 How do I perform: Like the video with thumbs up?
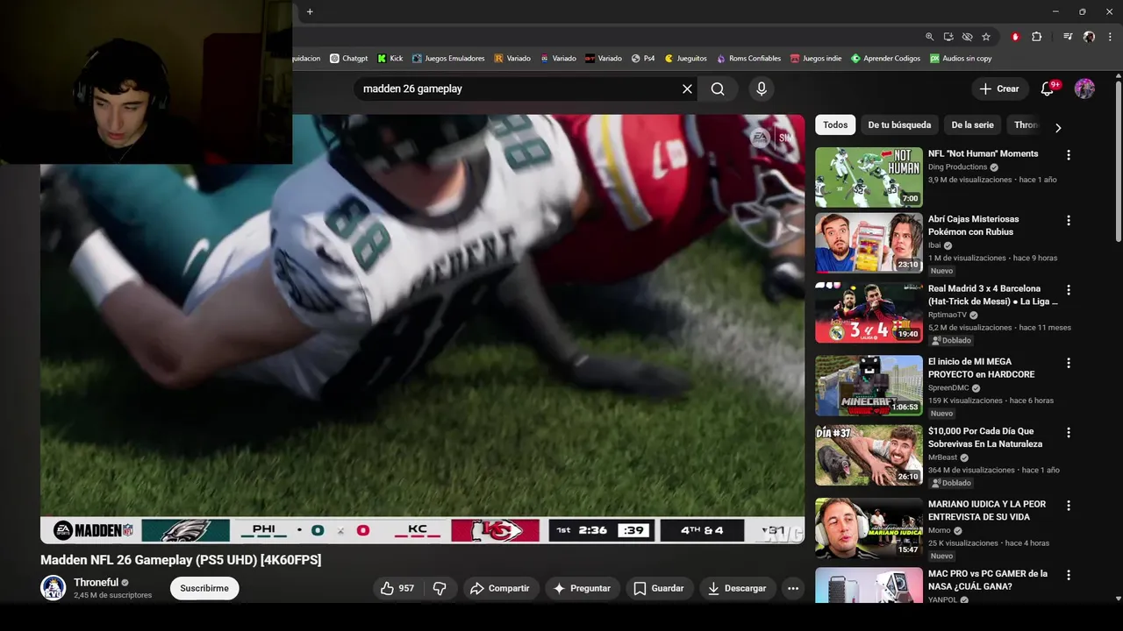397,588
